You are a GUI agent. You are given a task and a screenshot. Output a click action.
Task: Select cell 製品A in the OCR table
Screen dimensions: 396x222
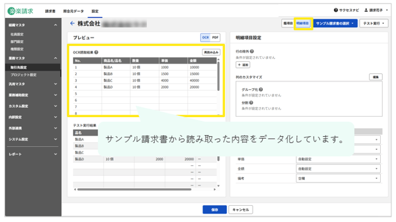click(116, 67)
